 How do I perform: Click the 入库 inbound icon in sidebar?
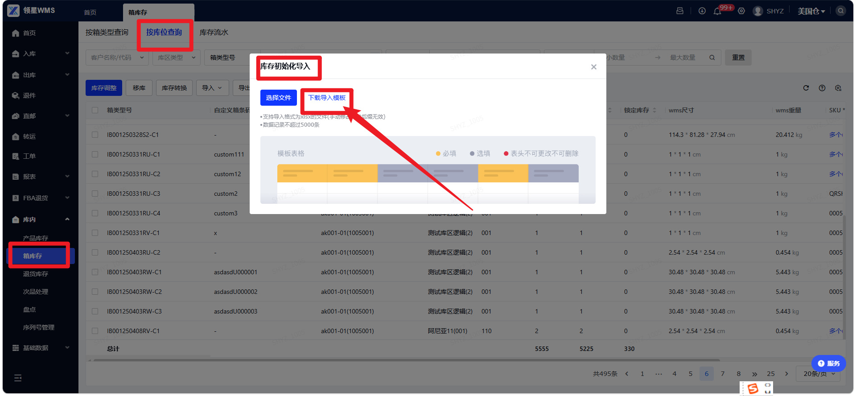pos(16,54)
